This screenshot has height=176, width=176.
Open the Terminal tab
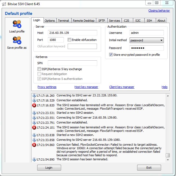click(x=64, y=21)
